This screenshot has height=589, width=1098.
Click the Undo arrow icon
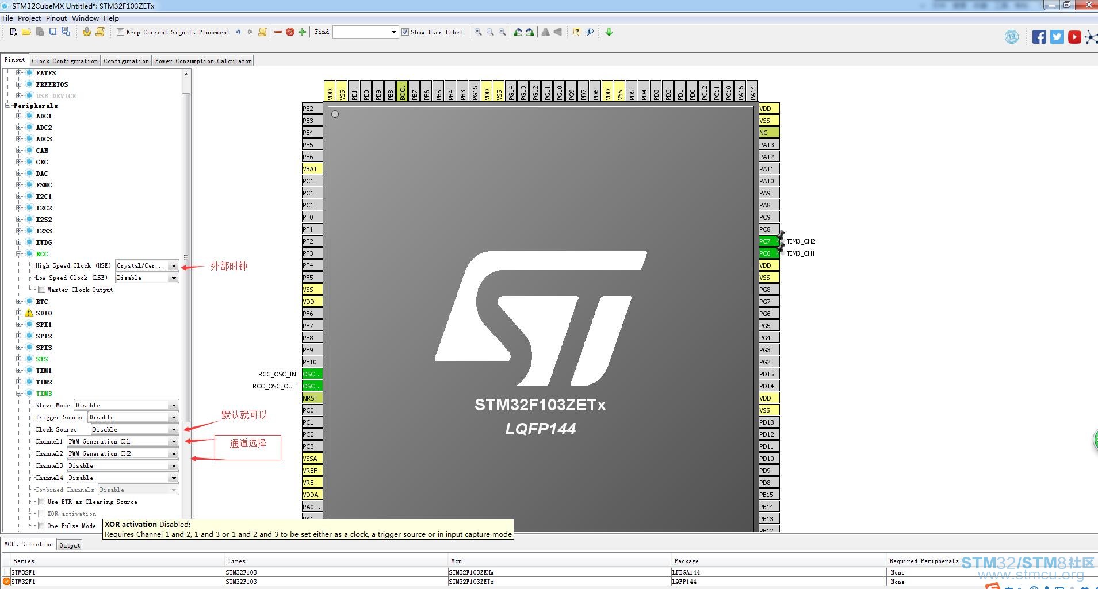tap(238, 32)
